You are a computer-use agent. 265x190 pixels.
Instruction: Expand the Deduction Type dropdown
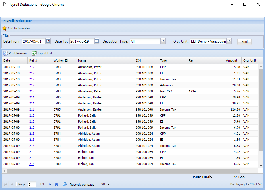[163, 41]
